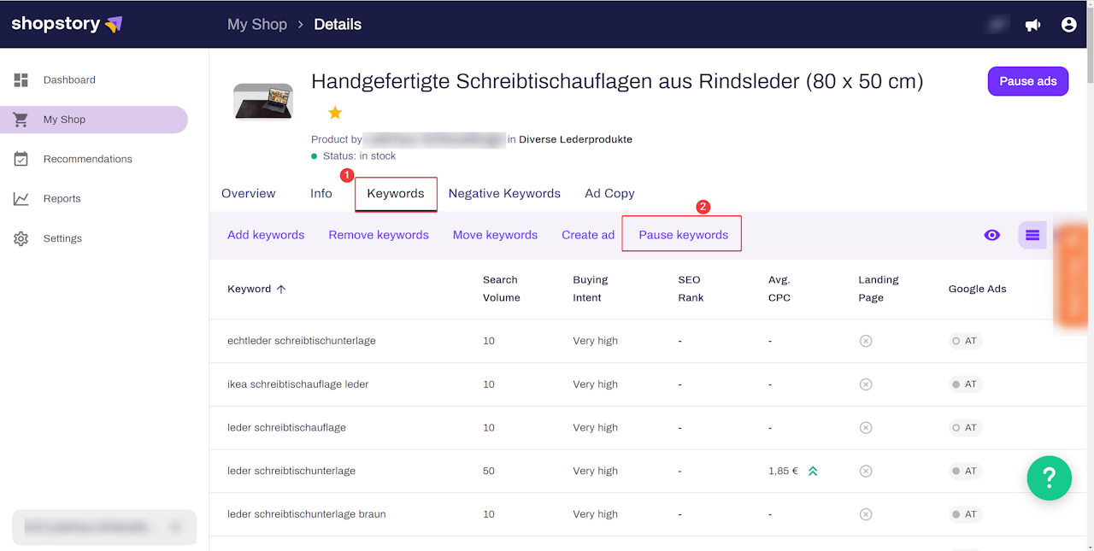
Task: Open the user account profile icon
Action: pos(1068,25)
